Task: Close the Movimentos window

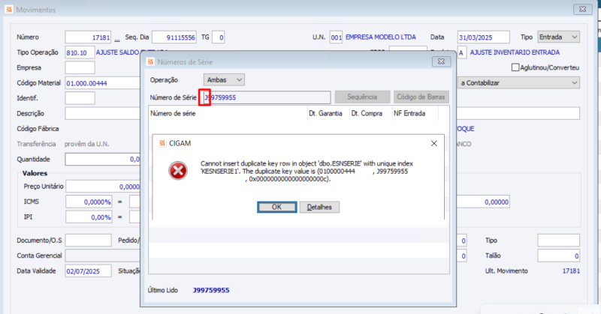Action: 583,9
